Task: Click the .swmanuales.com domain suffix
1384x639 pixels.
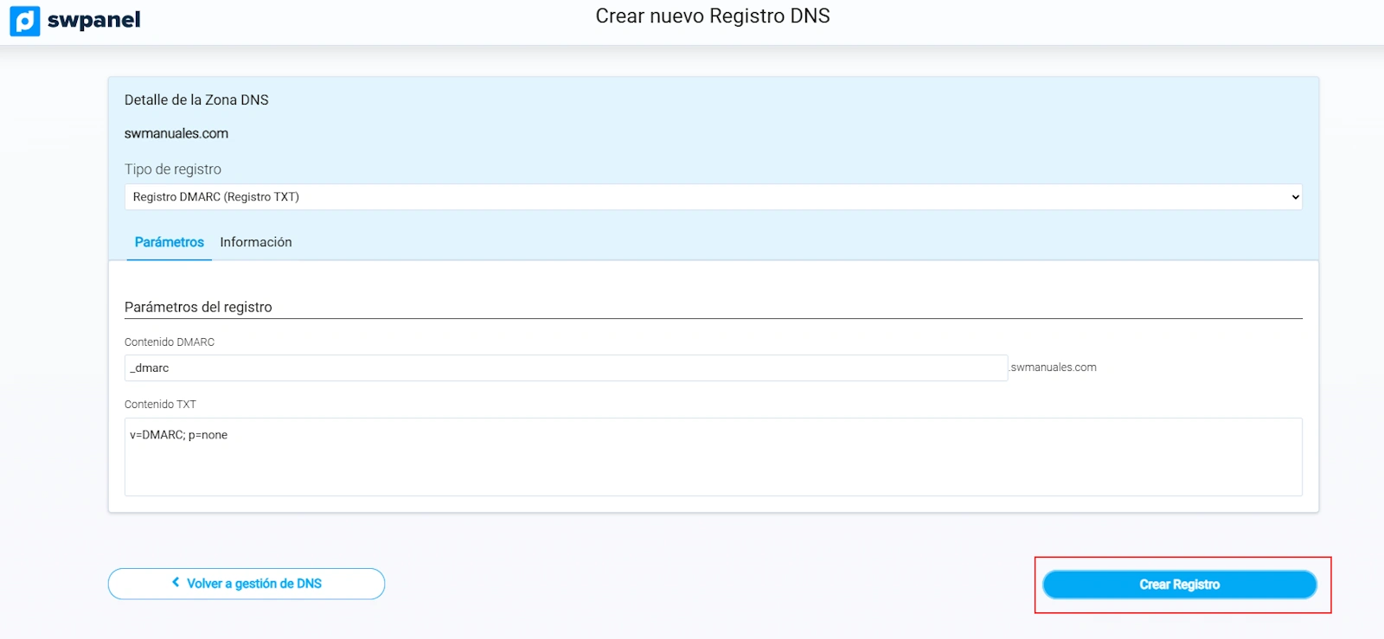Action: 1053,367
